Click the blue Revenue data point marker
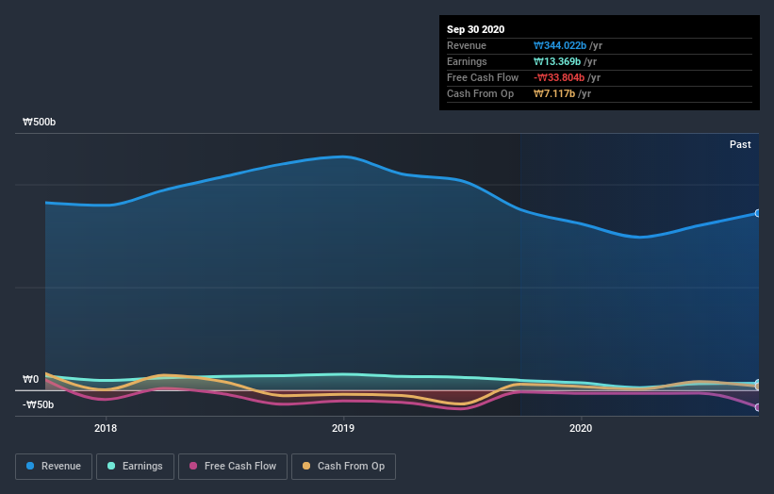 (x=757, y=213)
